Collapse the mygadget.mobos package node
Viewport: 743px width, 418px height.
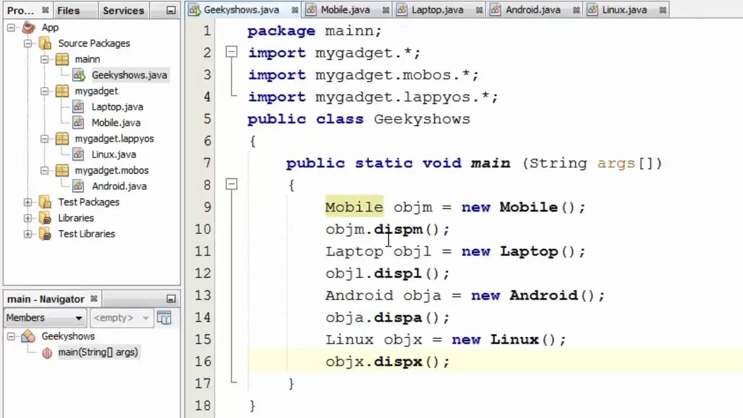pyautogui.click(x=45, y=171)
